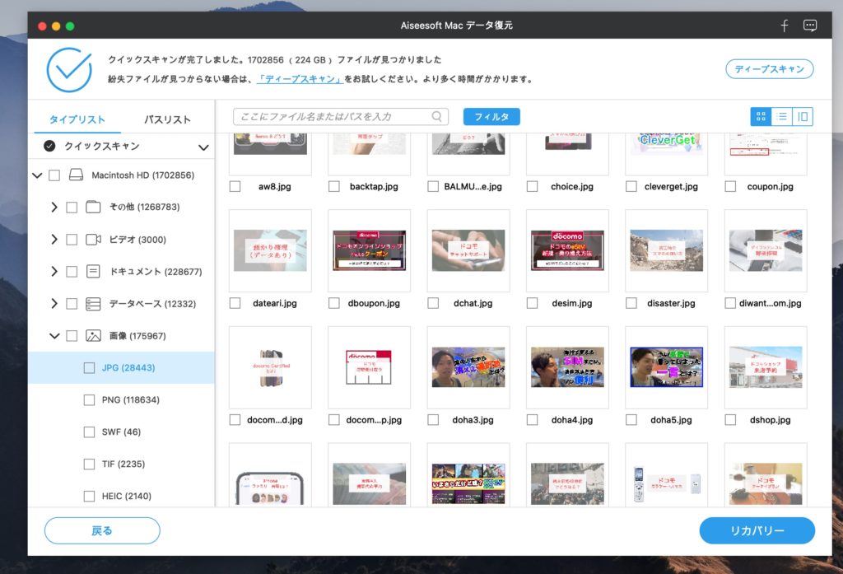Click the Macintosh HD drive icon

[x=77, y=175]
